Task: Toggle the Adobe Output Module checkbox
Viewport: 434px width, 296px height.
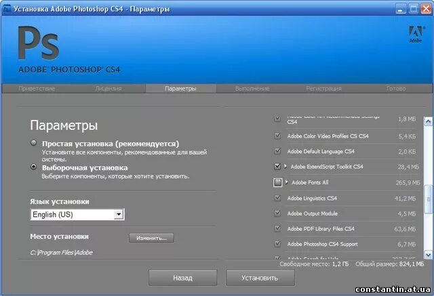Action: (277, 213)
